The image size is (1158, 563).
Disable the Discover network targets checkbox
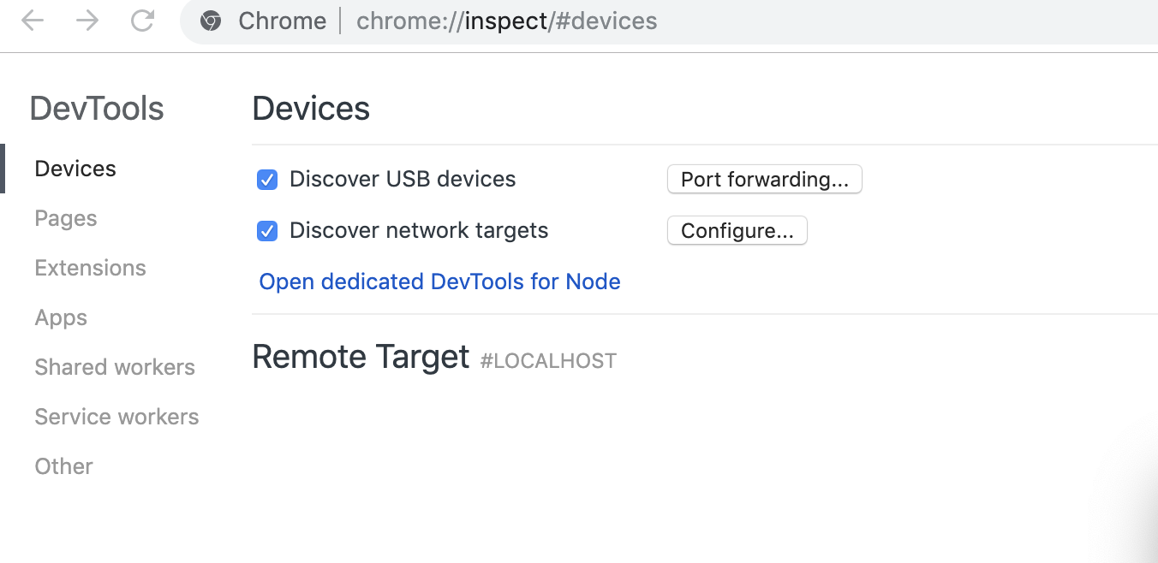(267, 231)
